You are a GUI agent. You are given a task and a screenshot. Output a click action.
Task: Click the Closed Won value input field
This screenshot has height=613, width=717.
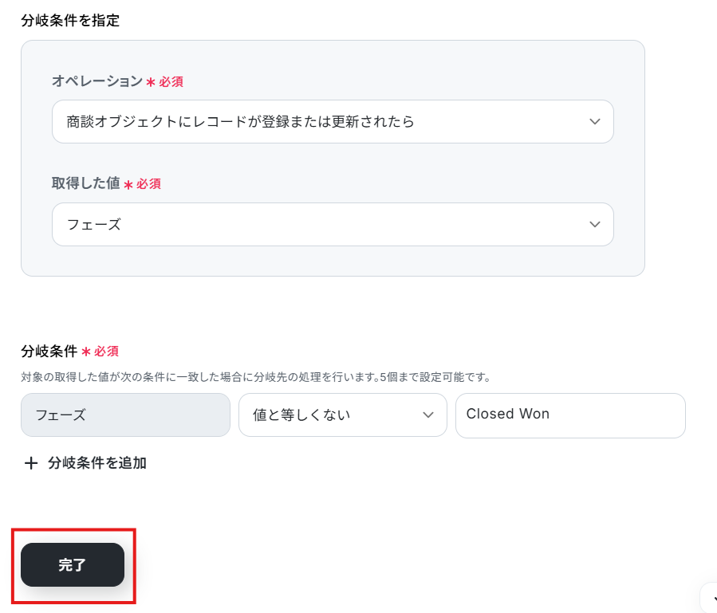569,415
